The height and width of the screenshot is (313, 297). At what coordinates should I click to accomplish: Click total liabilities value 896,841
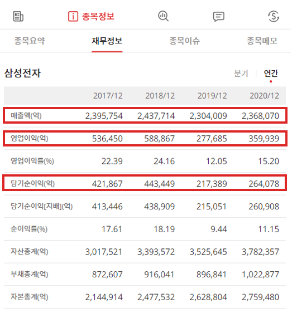click(212, 275)
